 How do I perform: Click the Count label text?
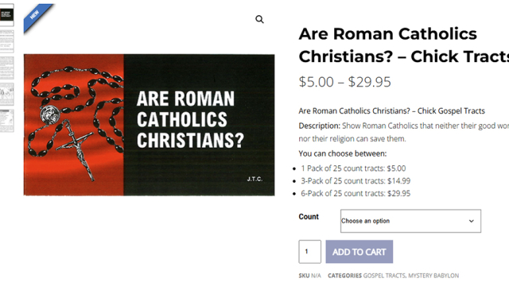(309, 217)
